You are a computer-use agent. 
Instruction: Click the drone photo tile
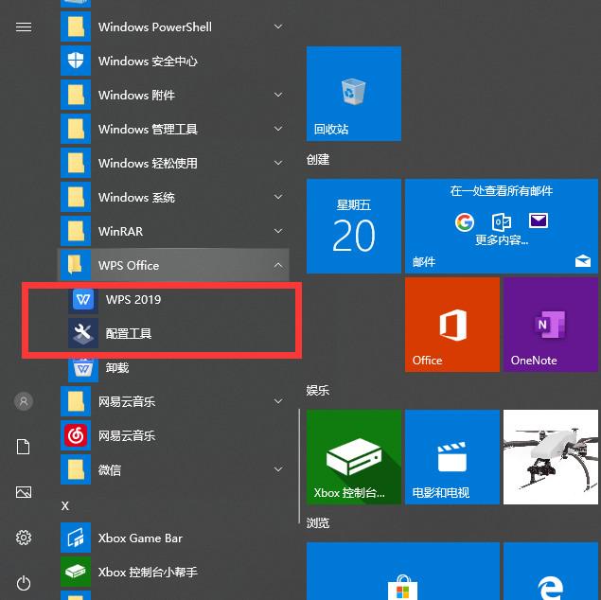[551, 457]
